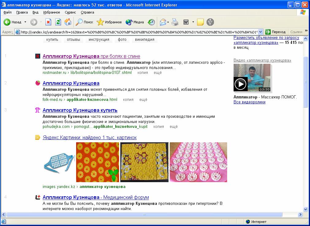Go back with the Назад button
This screenshot has height=226, width=310.
pyautogui.click(x=12, y=22)
